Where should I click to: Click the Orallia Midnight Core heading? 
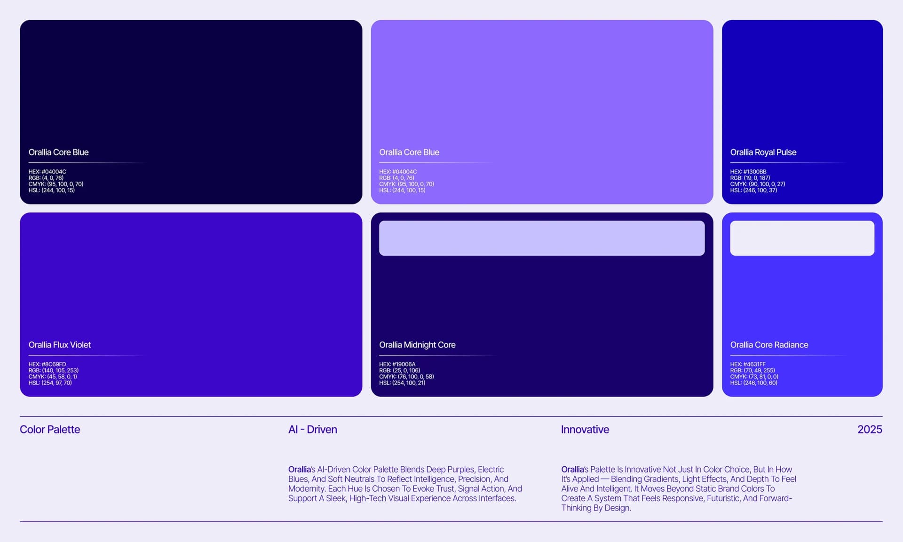pos(418,345)
